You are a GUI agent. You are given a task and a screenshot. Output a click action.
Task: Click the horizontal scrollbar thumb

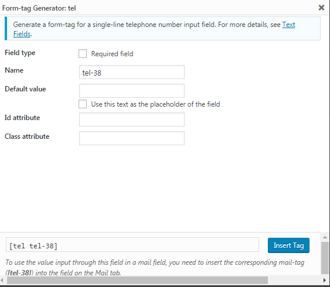(137, 280)
